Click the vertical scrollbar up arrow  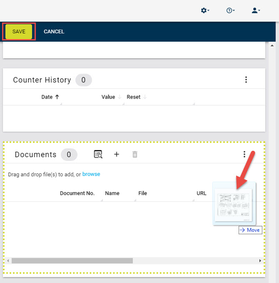pos(272,46)
